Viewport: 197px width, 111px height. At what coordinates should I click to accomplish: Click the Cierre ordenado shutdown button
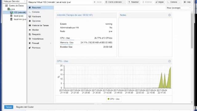tap(114, 2)
